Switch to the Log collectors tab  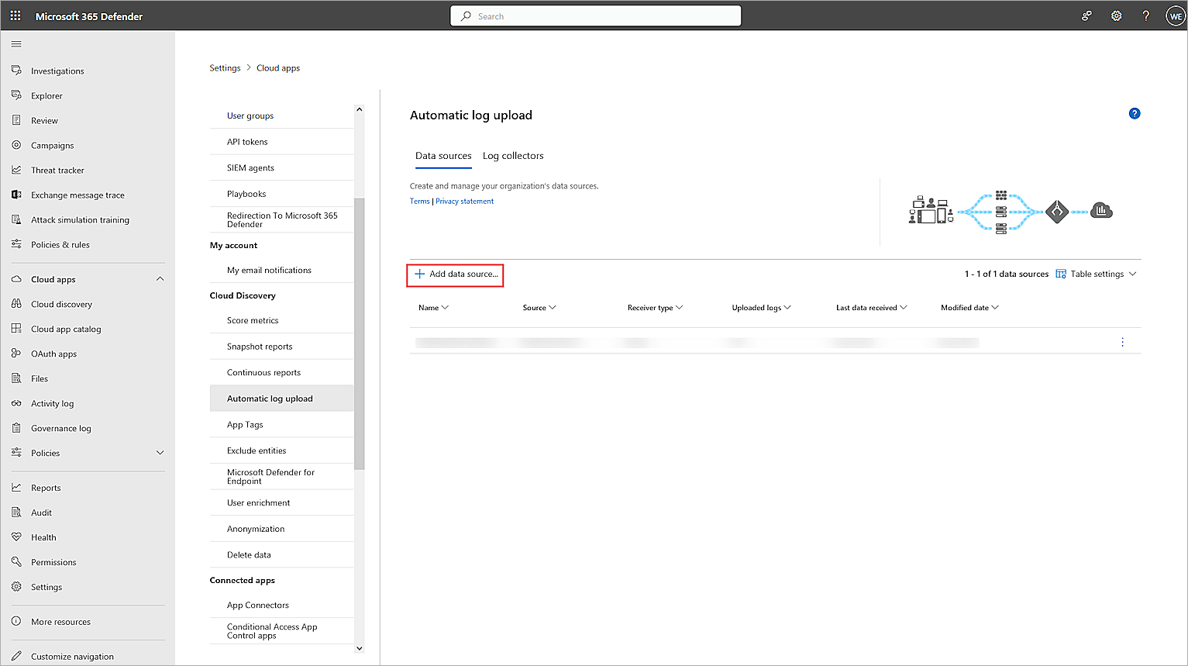pyautogui.click(x=512, y=155)
